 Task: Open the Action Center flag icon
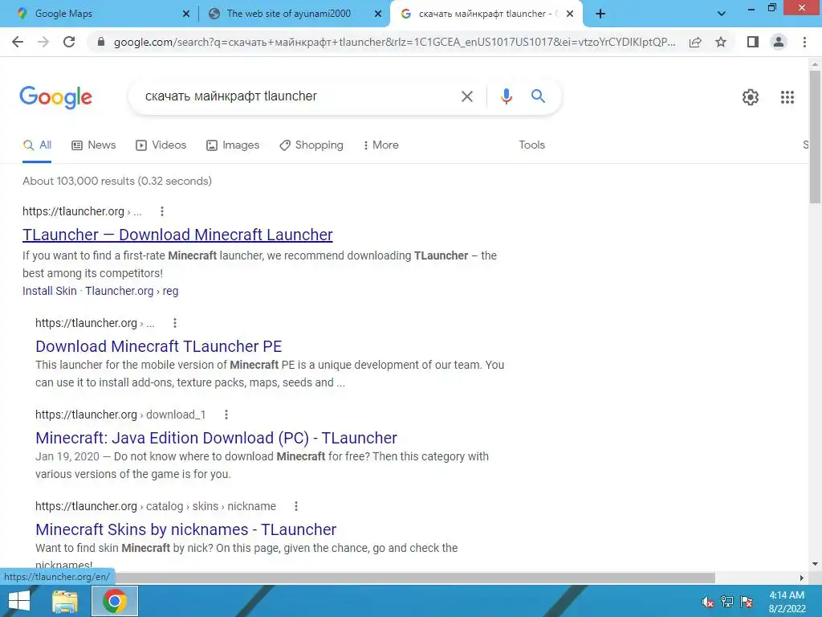747,602
